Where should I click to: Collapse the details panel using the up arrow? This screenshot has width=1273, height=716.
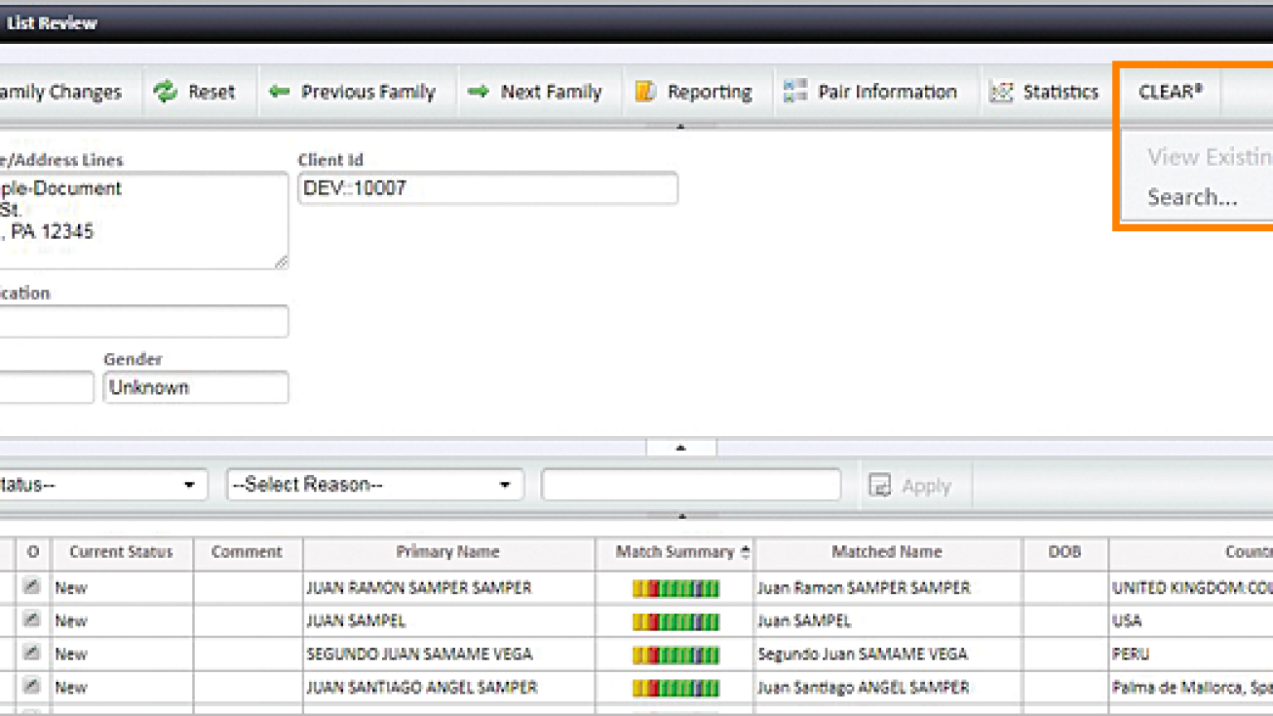click(x=680, y=447)
